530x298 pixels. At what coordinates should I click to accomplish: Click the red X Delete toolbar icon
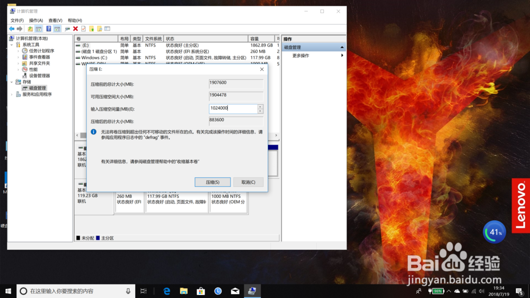pos(75,29)
